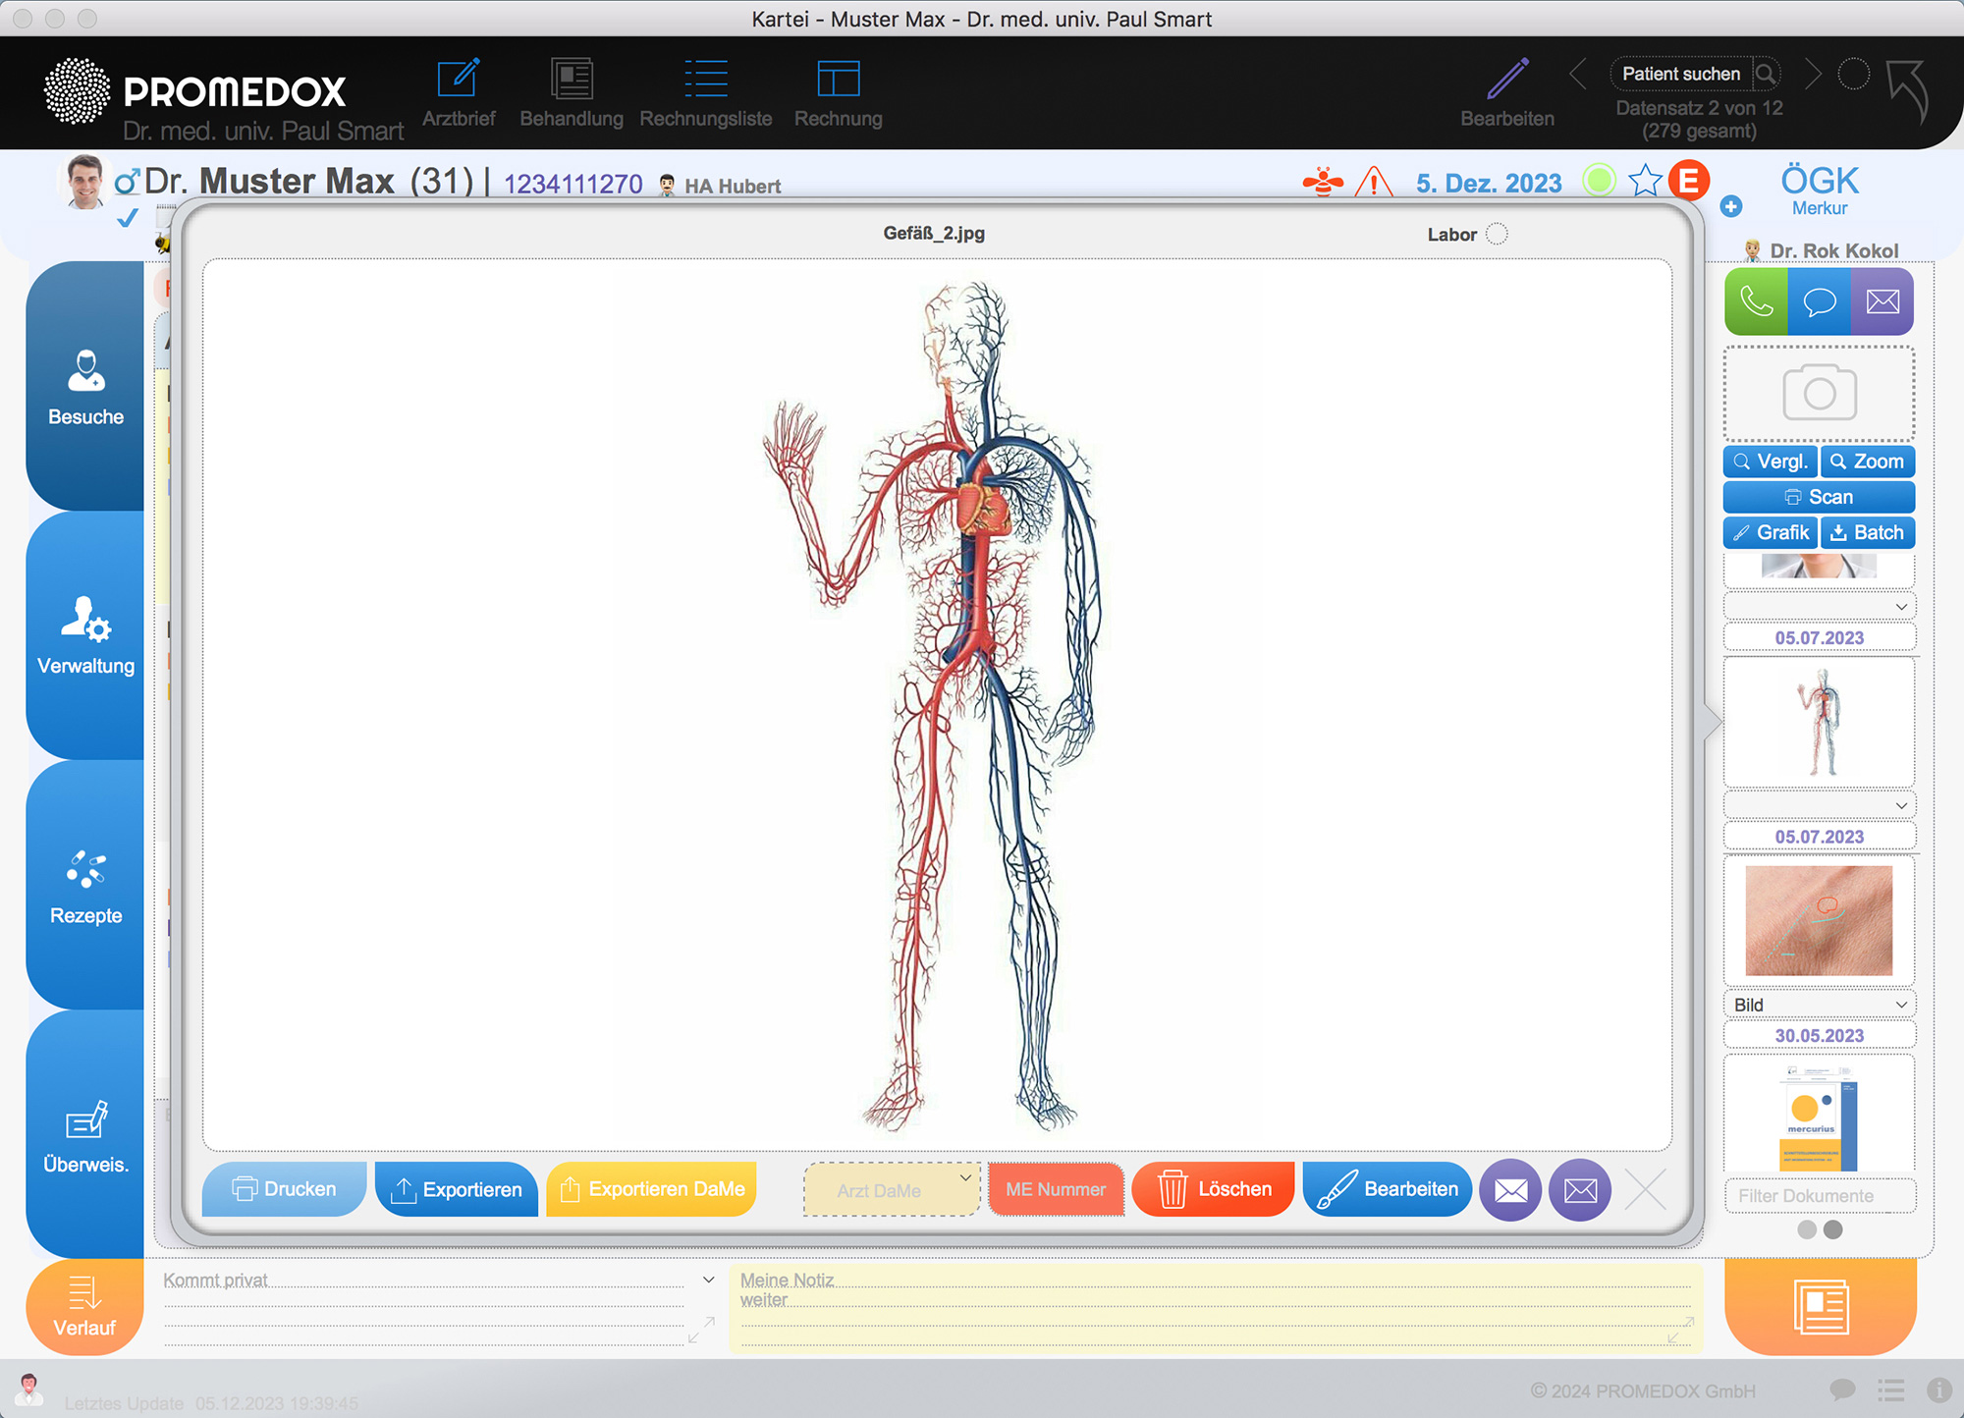Click the Drucken button

click(285, 1189)
